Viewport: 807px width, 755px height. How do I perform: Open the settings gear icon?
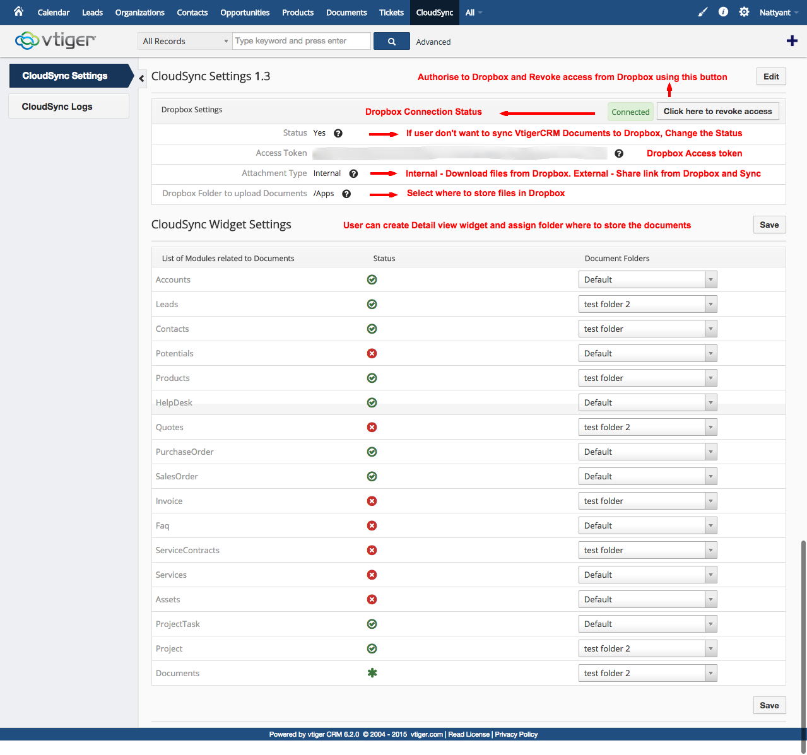coord(745,12)
